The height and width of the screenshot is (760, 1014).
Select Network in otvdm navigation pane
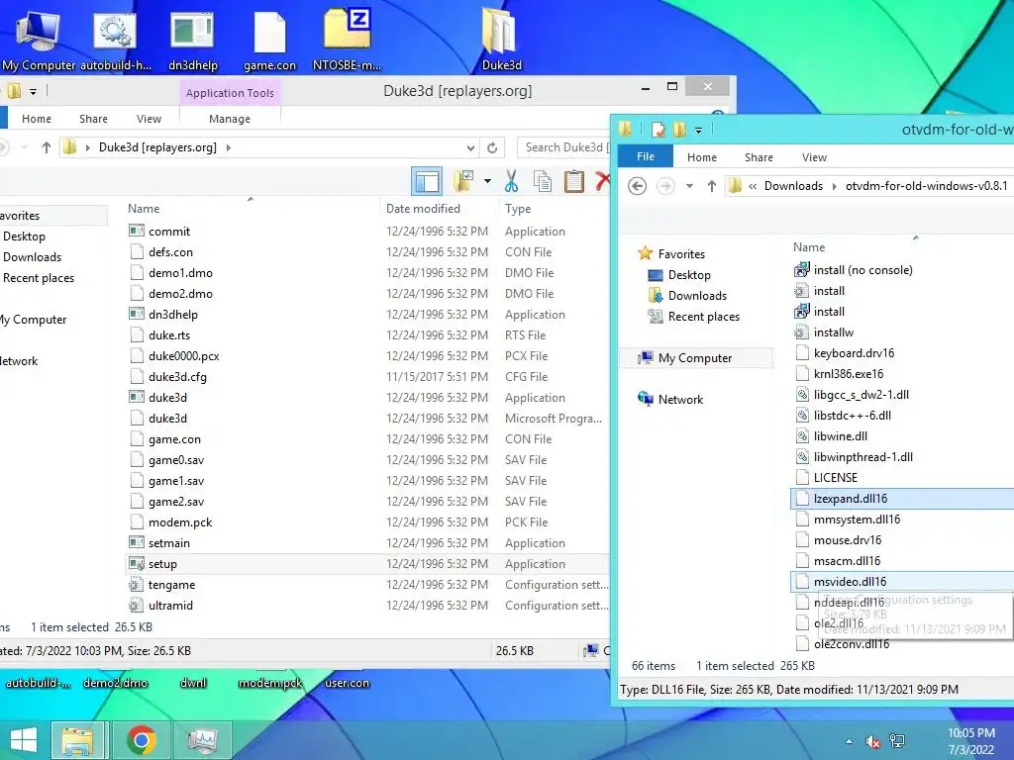(x=680, y=400)
